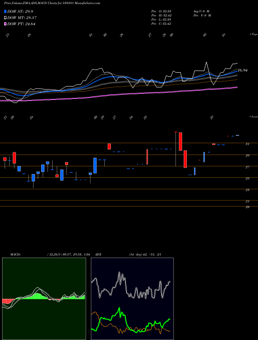Screen dimensions: 258x340
Task: Select the 'DOW ST: 29.9' legend text
Action: [x=20, y=11]
